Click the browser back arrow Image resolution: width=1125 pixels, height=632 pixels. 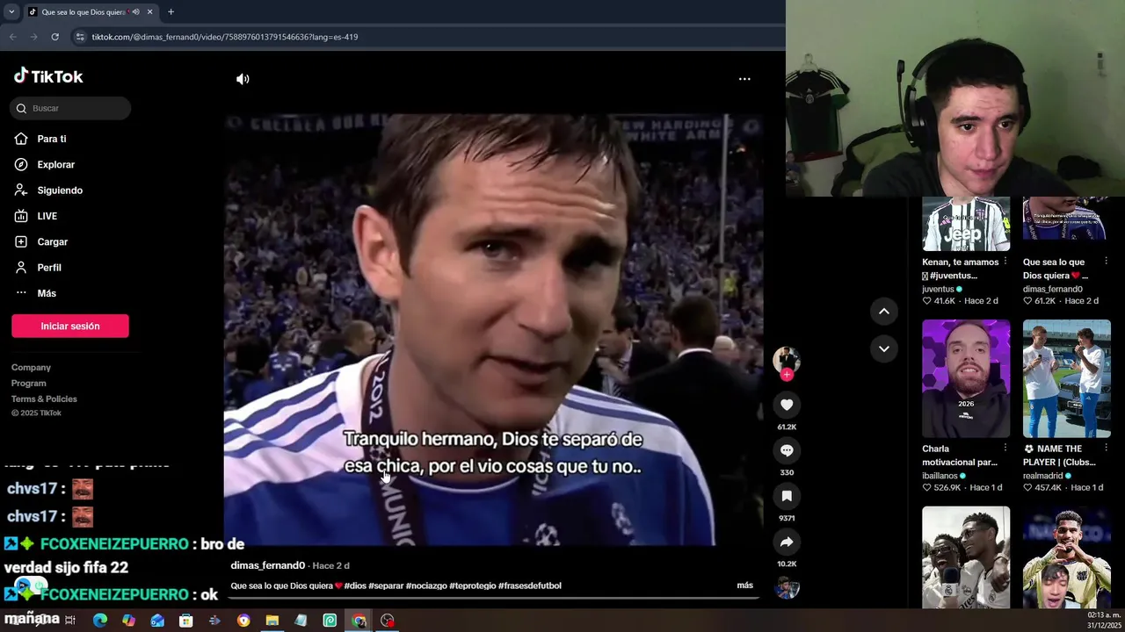coord(12,37)
